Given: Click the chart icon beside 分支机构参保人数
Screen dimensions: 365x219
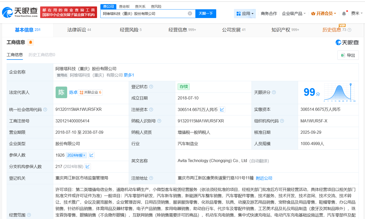Looking at the screenshot, I should (x=88, y=166).
